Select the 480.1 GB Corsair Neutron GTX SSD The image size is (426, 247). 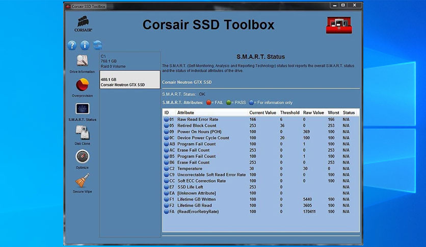(130, 80)
